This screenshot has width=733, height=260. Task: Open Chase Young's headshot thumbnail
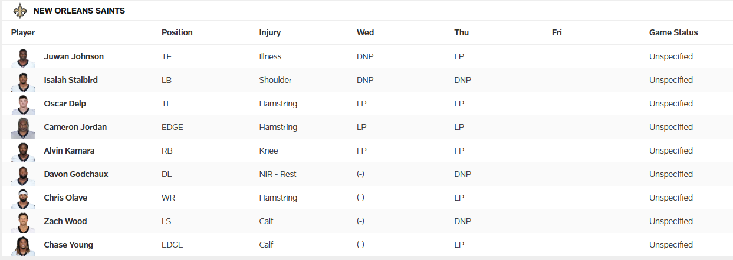pos(23,245)
